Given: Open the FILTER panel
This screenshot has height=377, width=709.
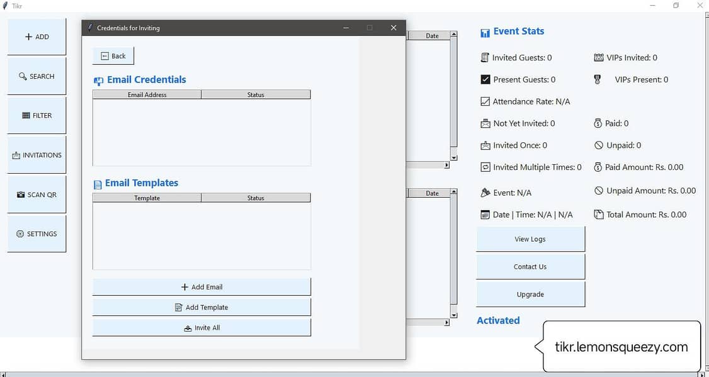Looking at the screenshot, I should [x=37, y=116].
